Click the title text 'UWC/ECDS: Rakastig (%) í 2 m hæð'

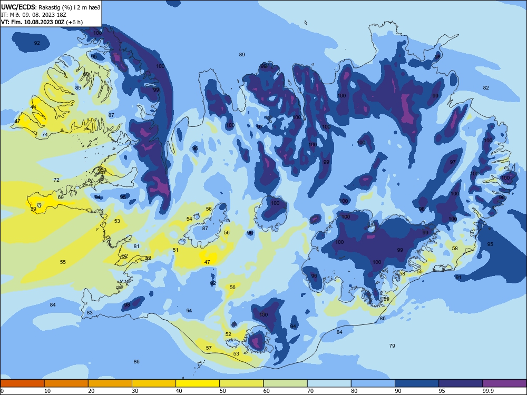coord(51,7)
